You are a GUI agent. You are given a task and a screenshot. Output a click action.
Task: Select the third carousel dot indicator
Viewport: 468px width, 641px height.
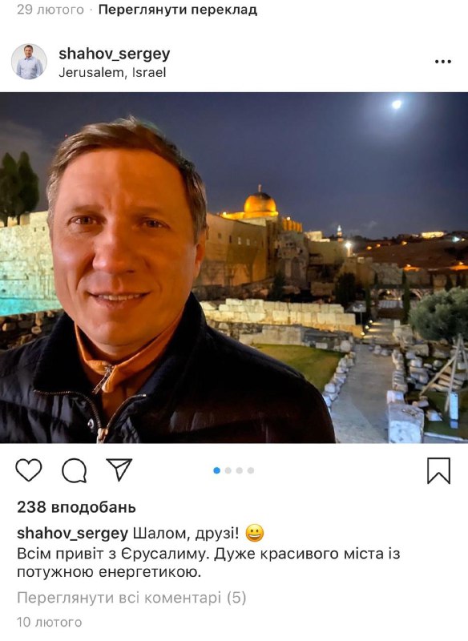point(240,470)
